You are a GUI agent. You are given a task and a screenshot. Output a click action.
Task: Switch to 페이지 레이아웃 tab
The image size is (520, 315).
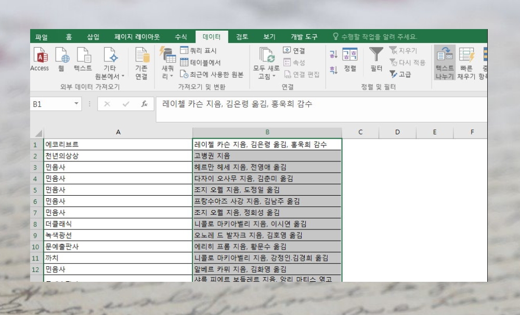[x=137, y=37]
